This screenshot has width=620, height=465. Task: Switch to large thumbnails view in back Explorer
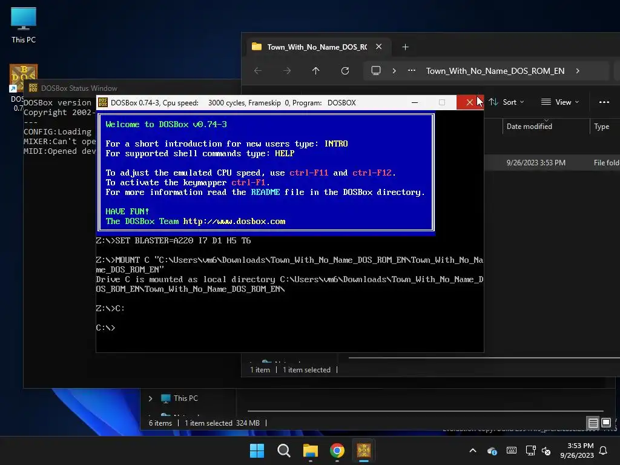(x=605, y=423)
